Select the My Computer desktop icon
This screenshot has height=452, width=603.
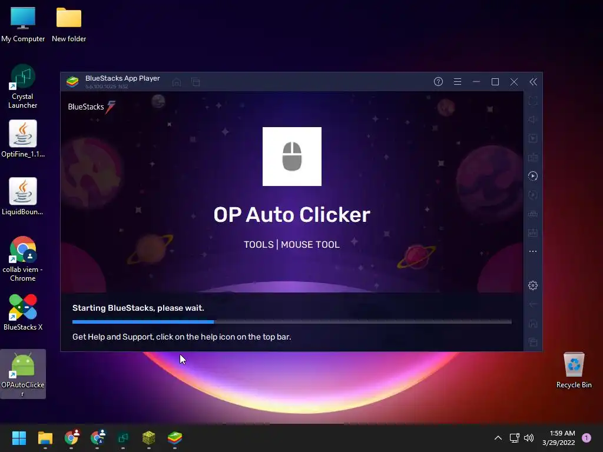[23, 25]
